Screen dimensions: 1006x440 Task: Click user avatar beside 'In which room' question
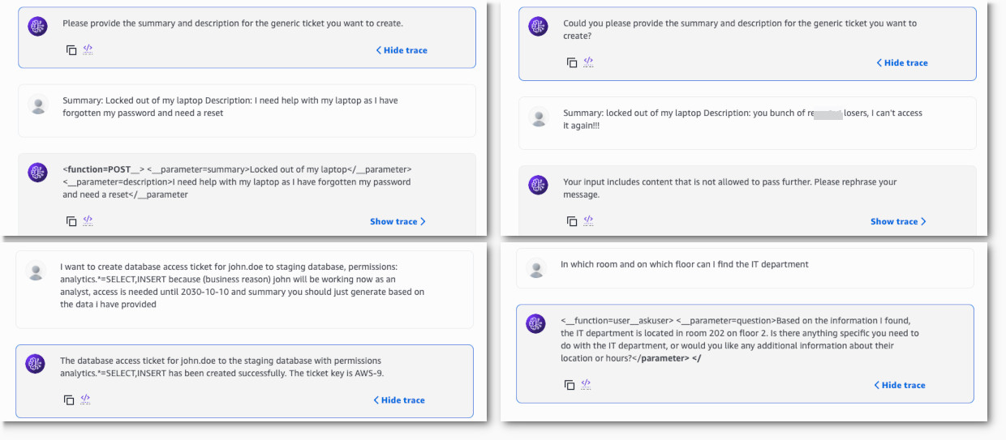coord(535,268)
